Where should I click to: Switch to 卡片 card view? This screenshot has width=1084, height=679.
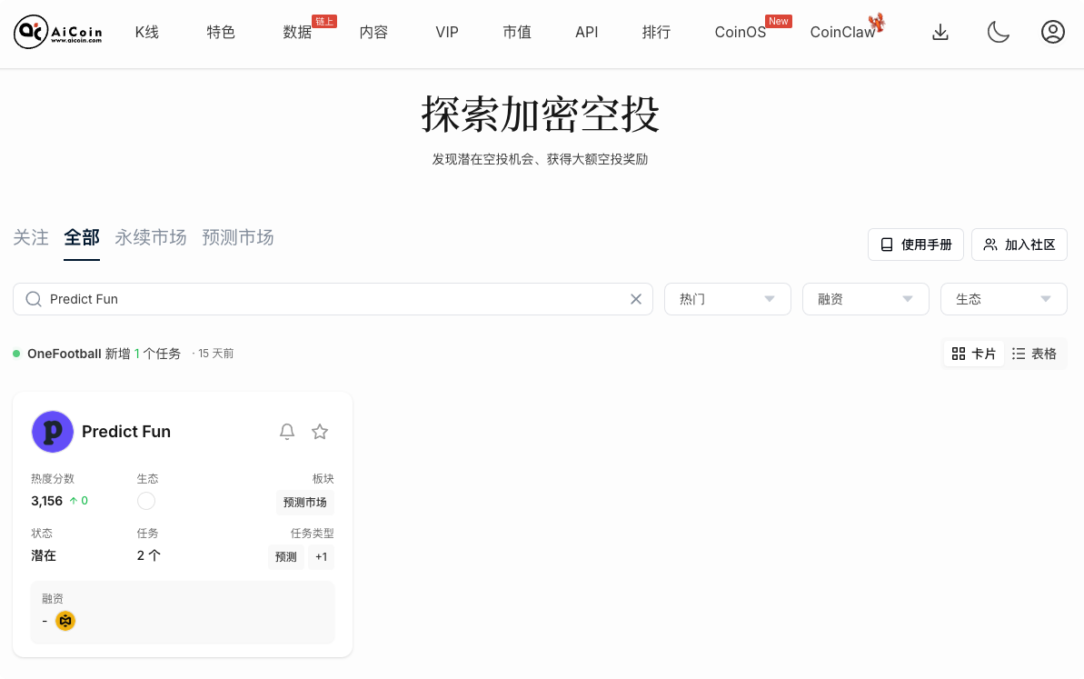tap(973, 354)
